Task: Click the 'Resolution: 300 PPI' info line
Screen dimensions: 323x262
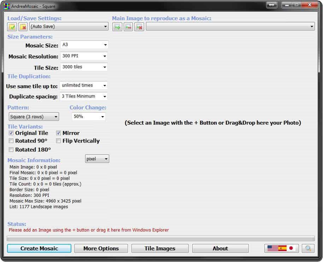Action: point(29,195)
